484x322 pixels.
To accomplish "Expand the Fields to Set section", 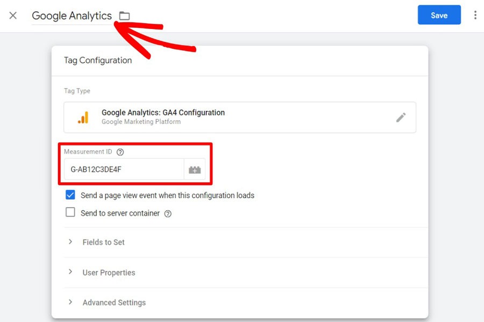I will (103, 243).
